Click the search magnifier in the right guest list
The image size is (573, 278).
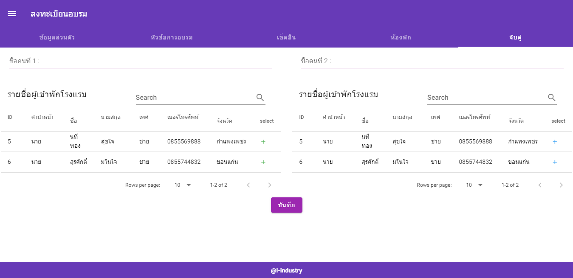click(x=551, y=97)
